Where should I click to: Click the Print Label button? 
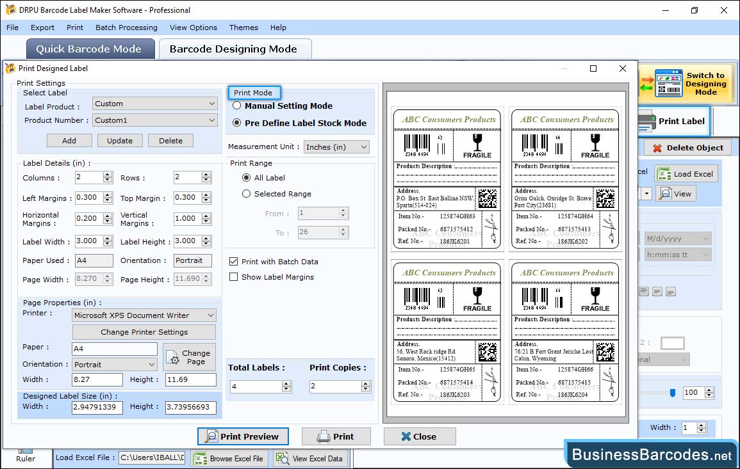coord(674,121)
